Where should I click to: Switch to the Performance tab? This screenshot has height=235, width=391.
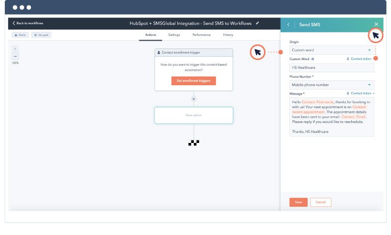(x=202, y=35)
